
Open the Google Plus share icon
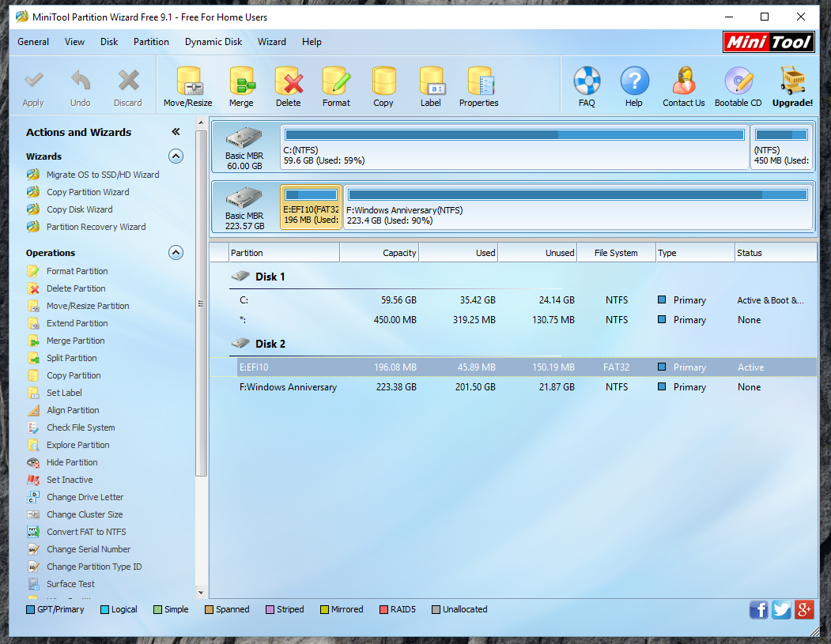tap(803, 609)
